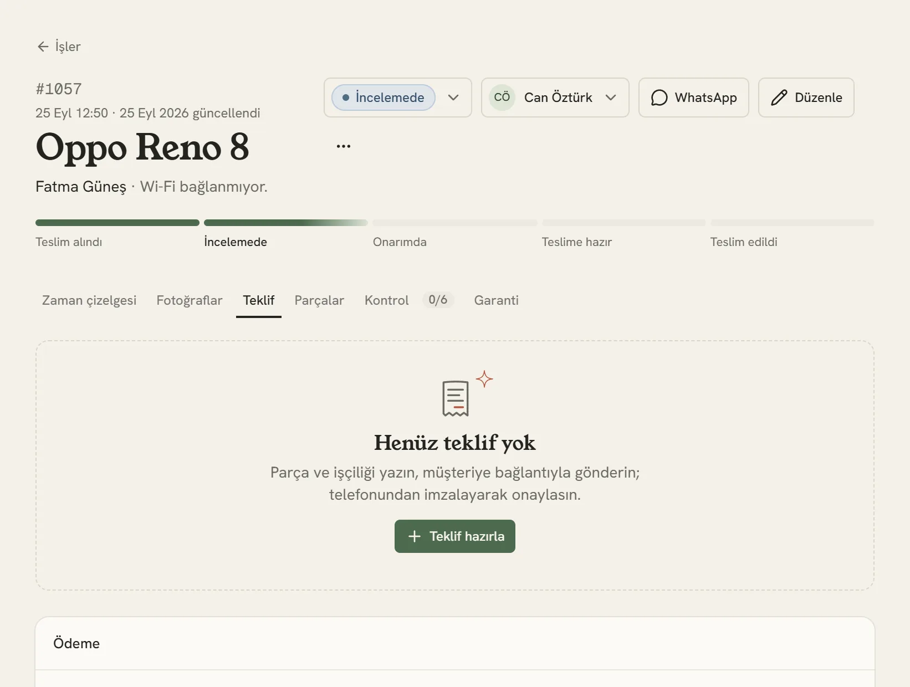Image resolution: width=910 pixels, height=687 pixels.
Task: Click the Oppo Reno 8 title
Action: point(142,147)
